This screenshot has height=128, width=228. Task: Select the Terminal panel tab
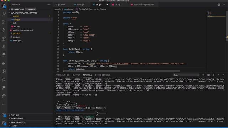[87, 75]
